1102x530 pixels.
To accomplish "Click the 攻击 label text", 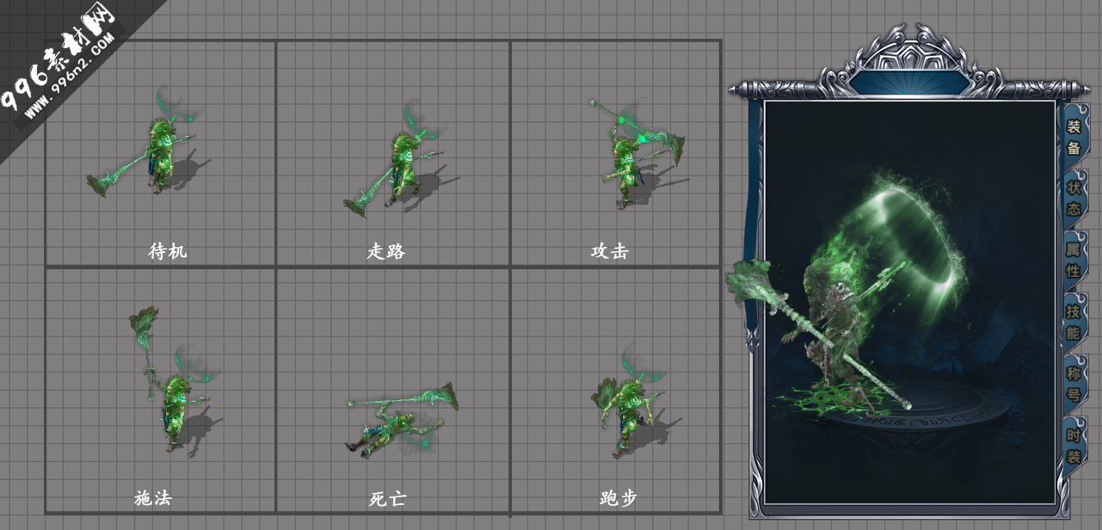I will pyautogui.click(x=610, y=251).
